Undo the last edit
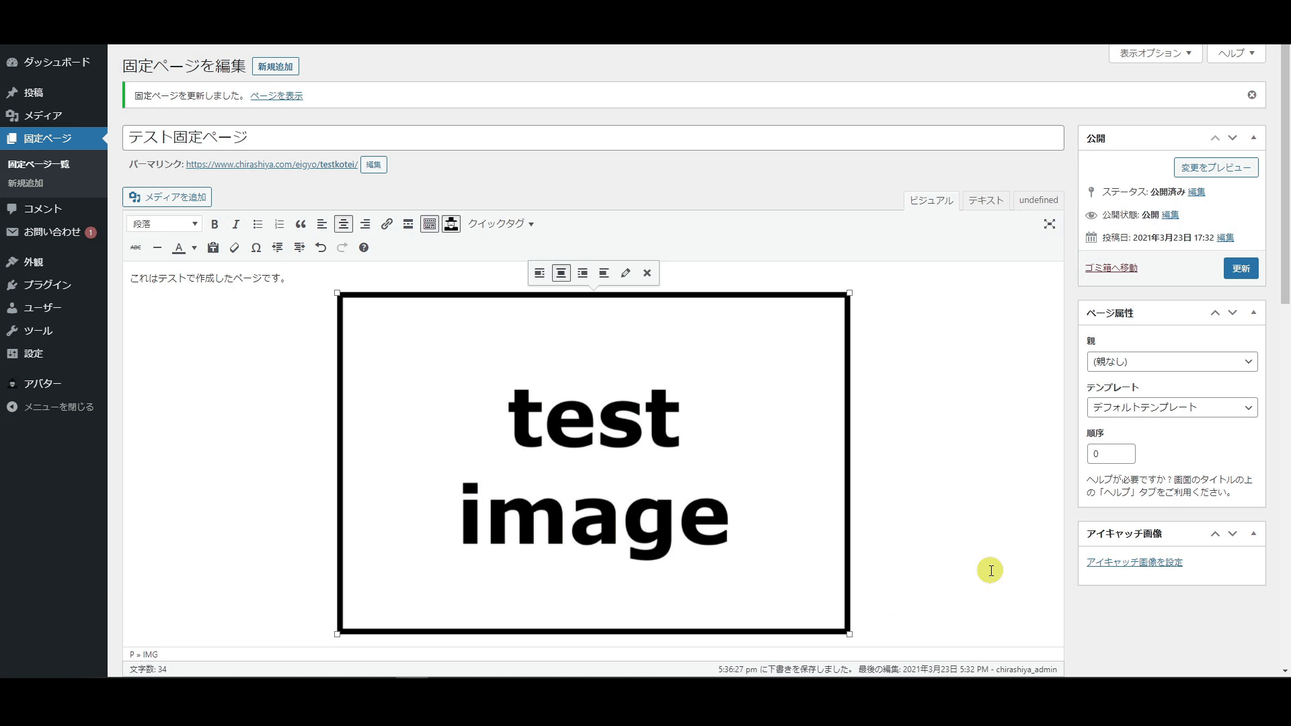 click(321, 247)
